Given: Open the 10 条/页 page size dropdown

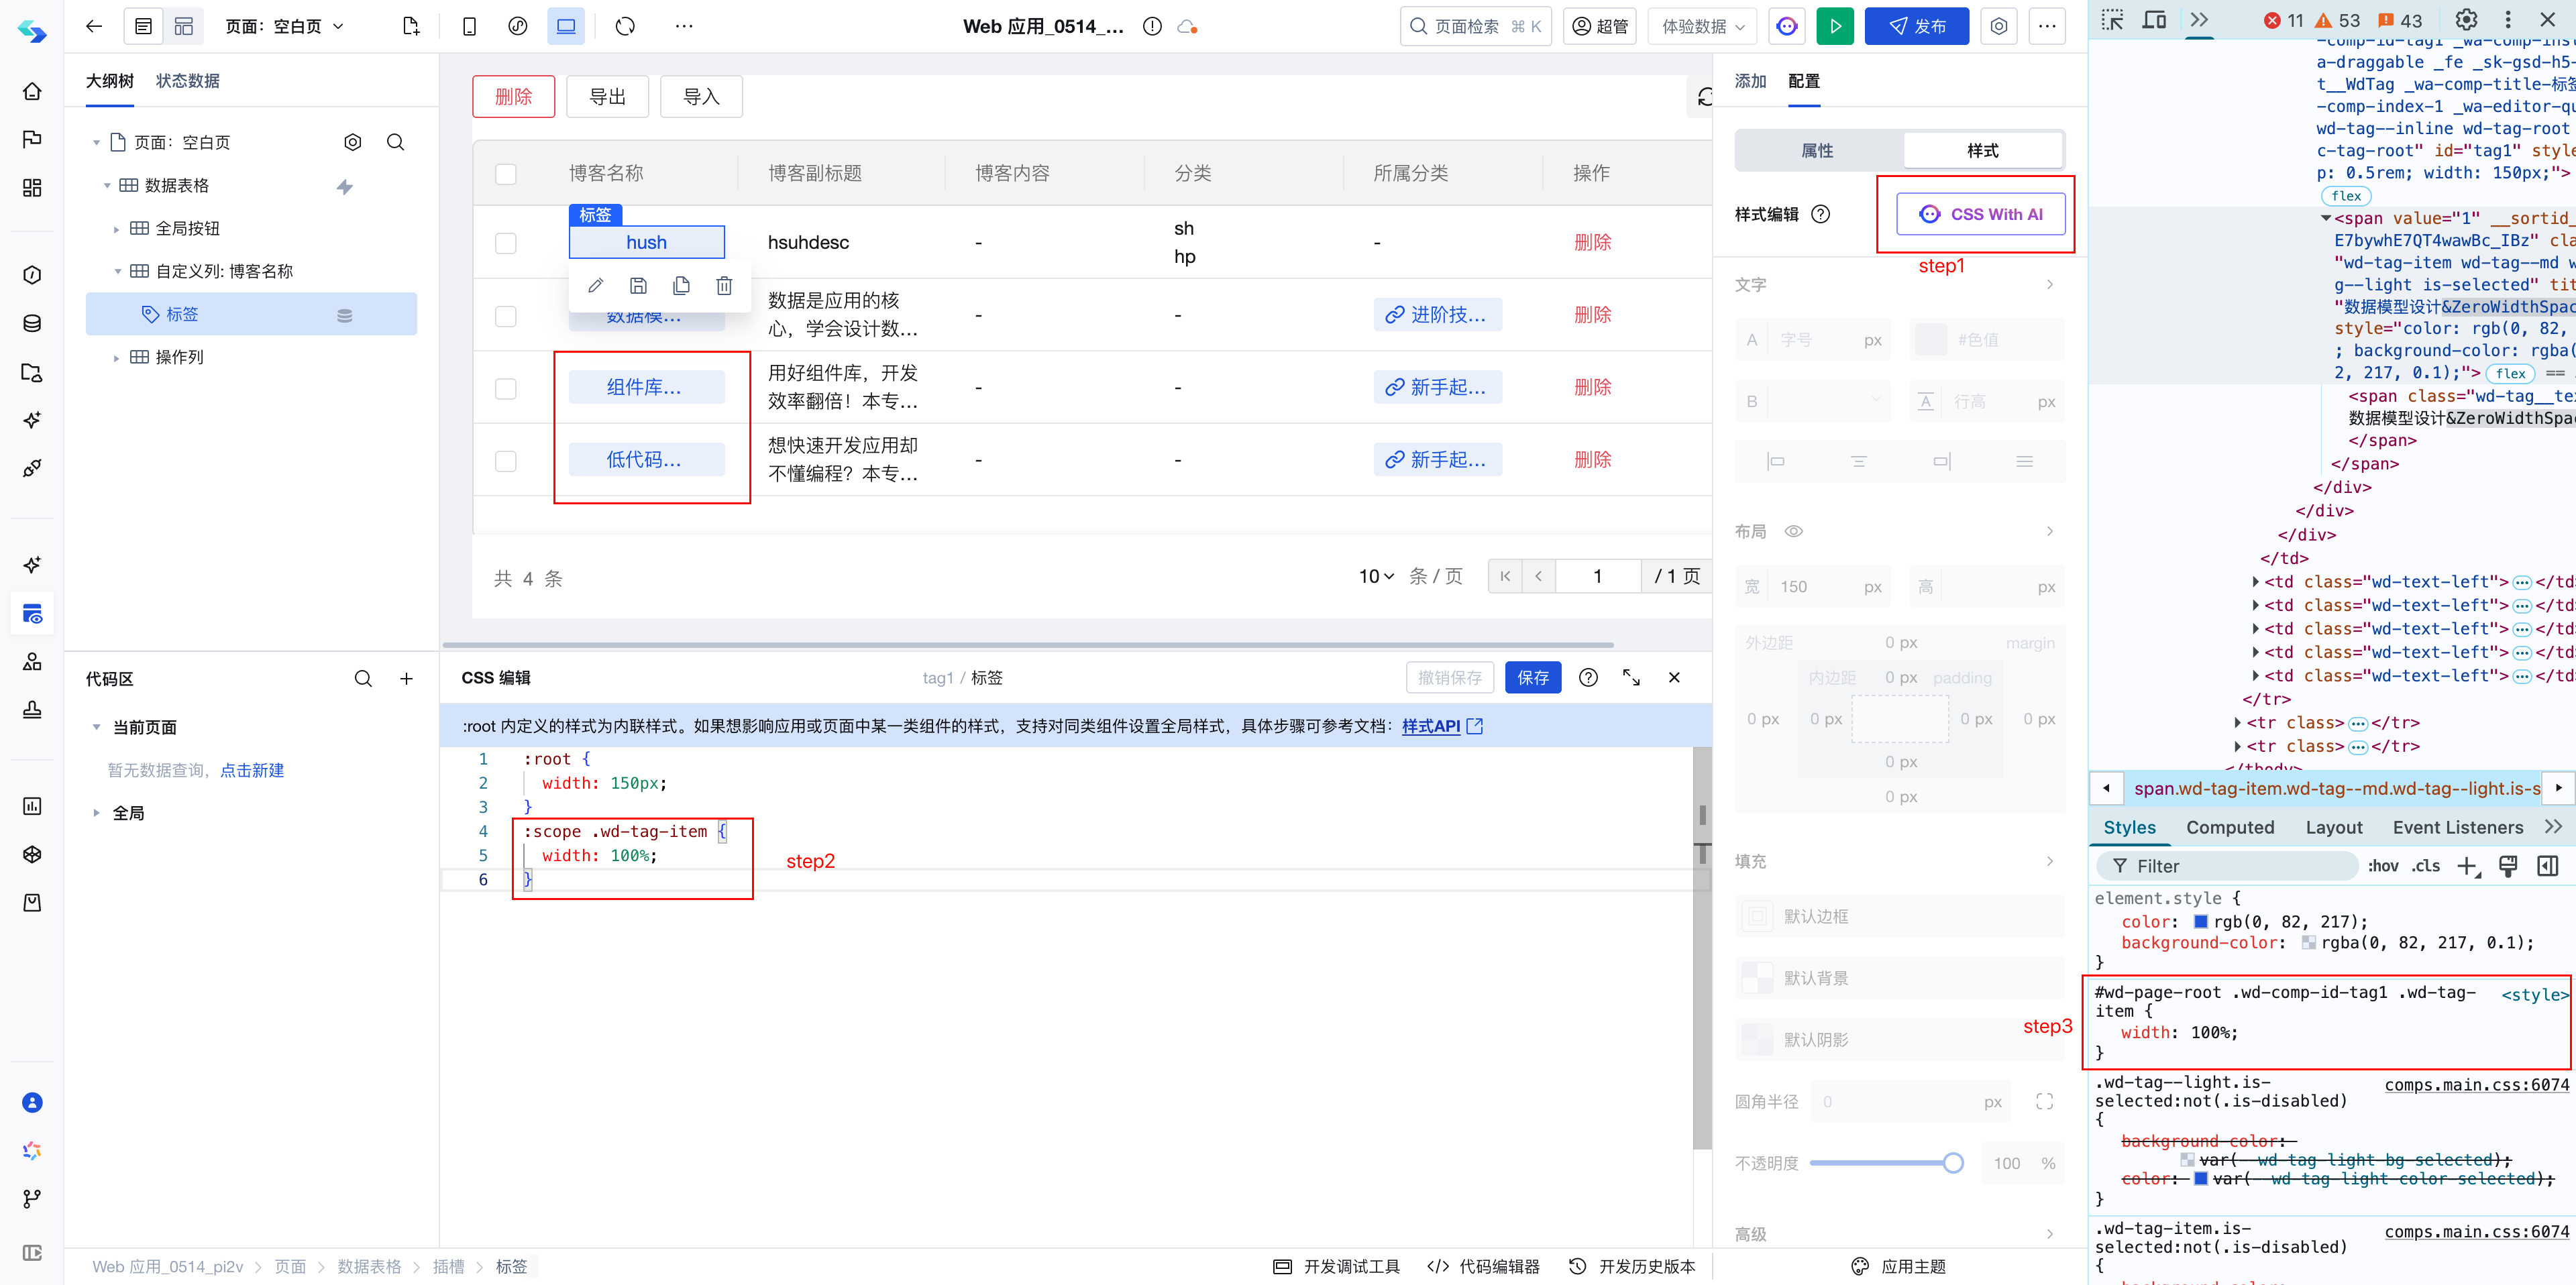Looking at the screenshot, I should pos(1376,576).
